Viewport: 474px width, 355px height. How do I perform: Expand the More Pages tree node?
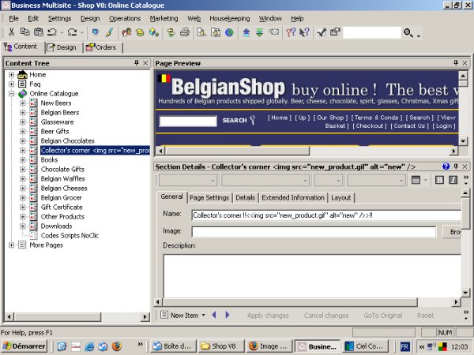[12, 245]
